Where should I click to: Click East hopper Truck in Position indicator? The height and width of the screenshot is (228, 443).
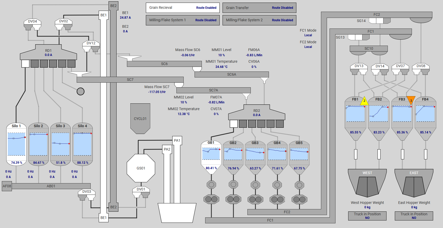tap(414, 216)
